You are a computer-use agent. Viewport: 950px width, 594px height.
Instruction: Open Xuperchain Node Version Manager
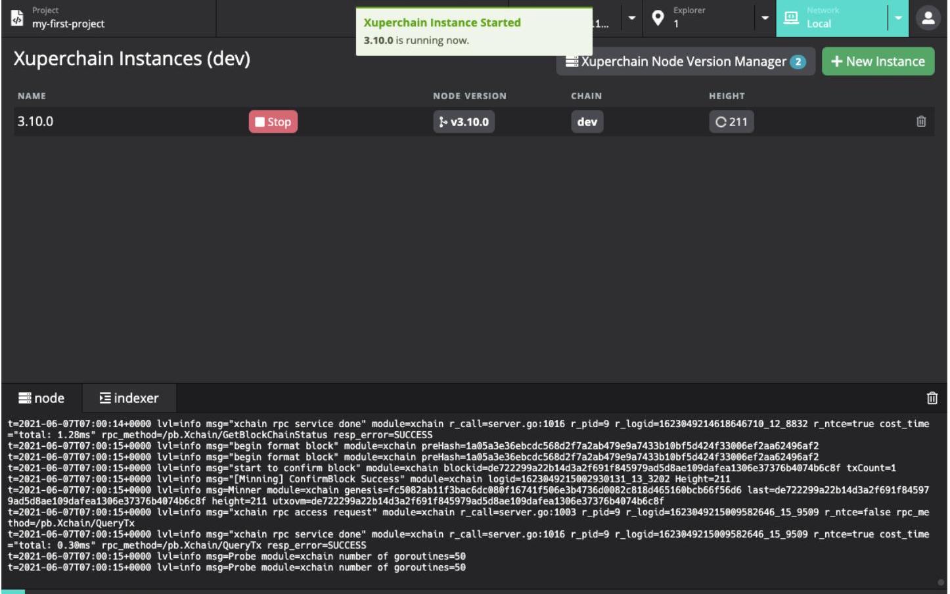coord(685,62)
